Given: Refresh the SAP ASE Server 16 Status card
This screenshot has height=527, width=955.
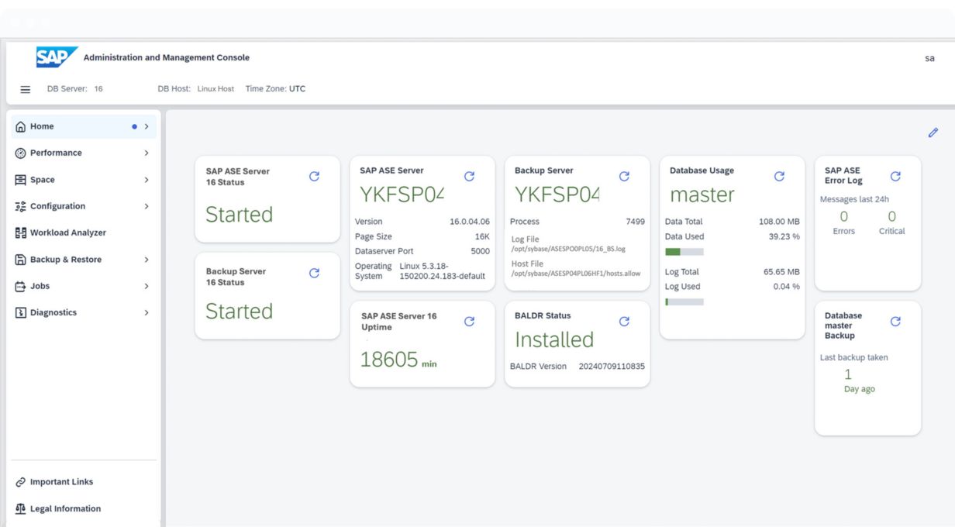Looking at the screenshot, I should (314, 176).
